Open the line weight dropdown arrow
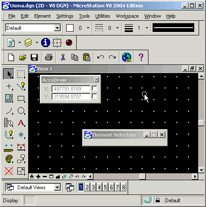This screenshot has height=207, width=206. point(147,28)
